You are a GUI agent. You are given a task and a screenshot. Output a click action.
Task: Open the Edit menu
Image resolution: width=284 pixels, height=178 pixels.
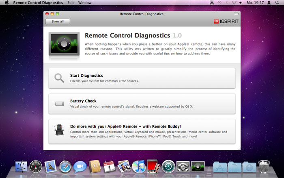(x=71, y=3)
